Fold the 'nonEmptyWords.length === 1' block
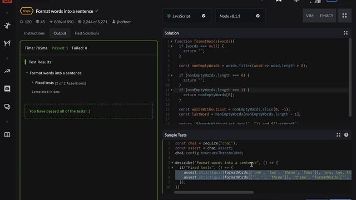 [172, 90]
